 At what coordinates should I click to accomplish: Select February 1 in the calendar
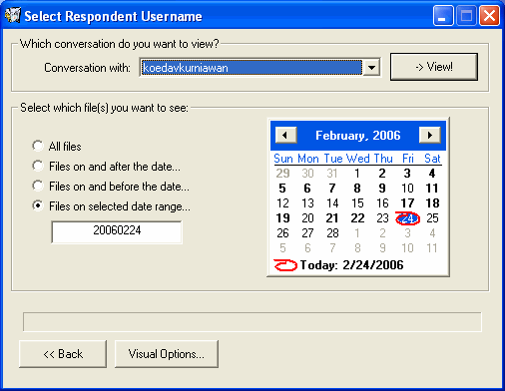point(357,174)
